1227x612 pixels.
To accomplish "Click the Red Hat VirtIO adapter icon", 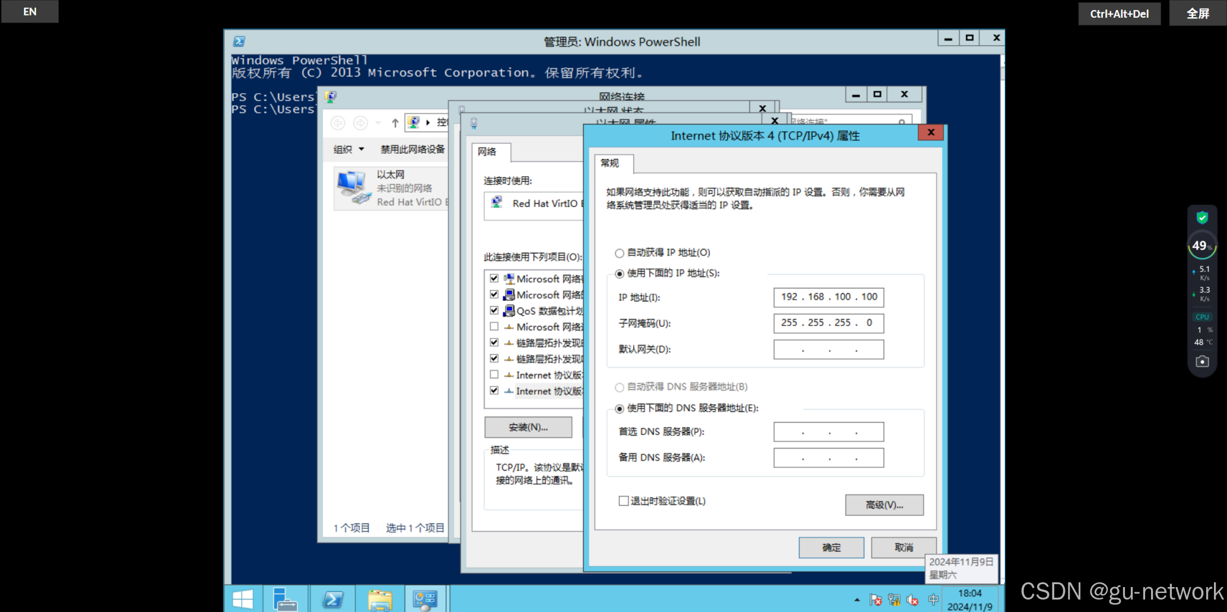I will click(x=497, y=203).
